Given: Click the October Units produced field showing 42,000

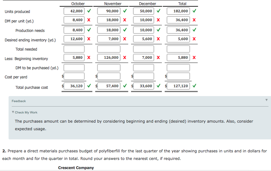Looking at the screenshot, I should click(x=74, y=11).
